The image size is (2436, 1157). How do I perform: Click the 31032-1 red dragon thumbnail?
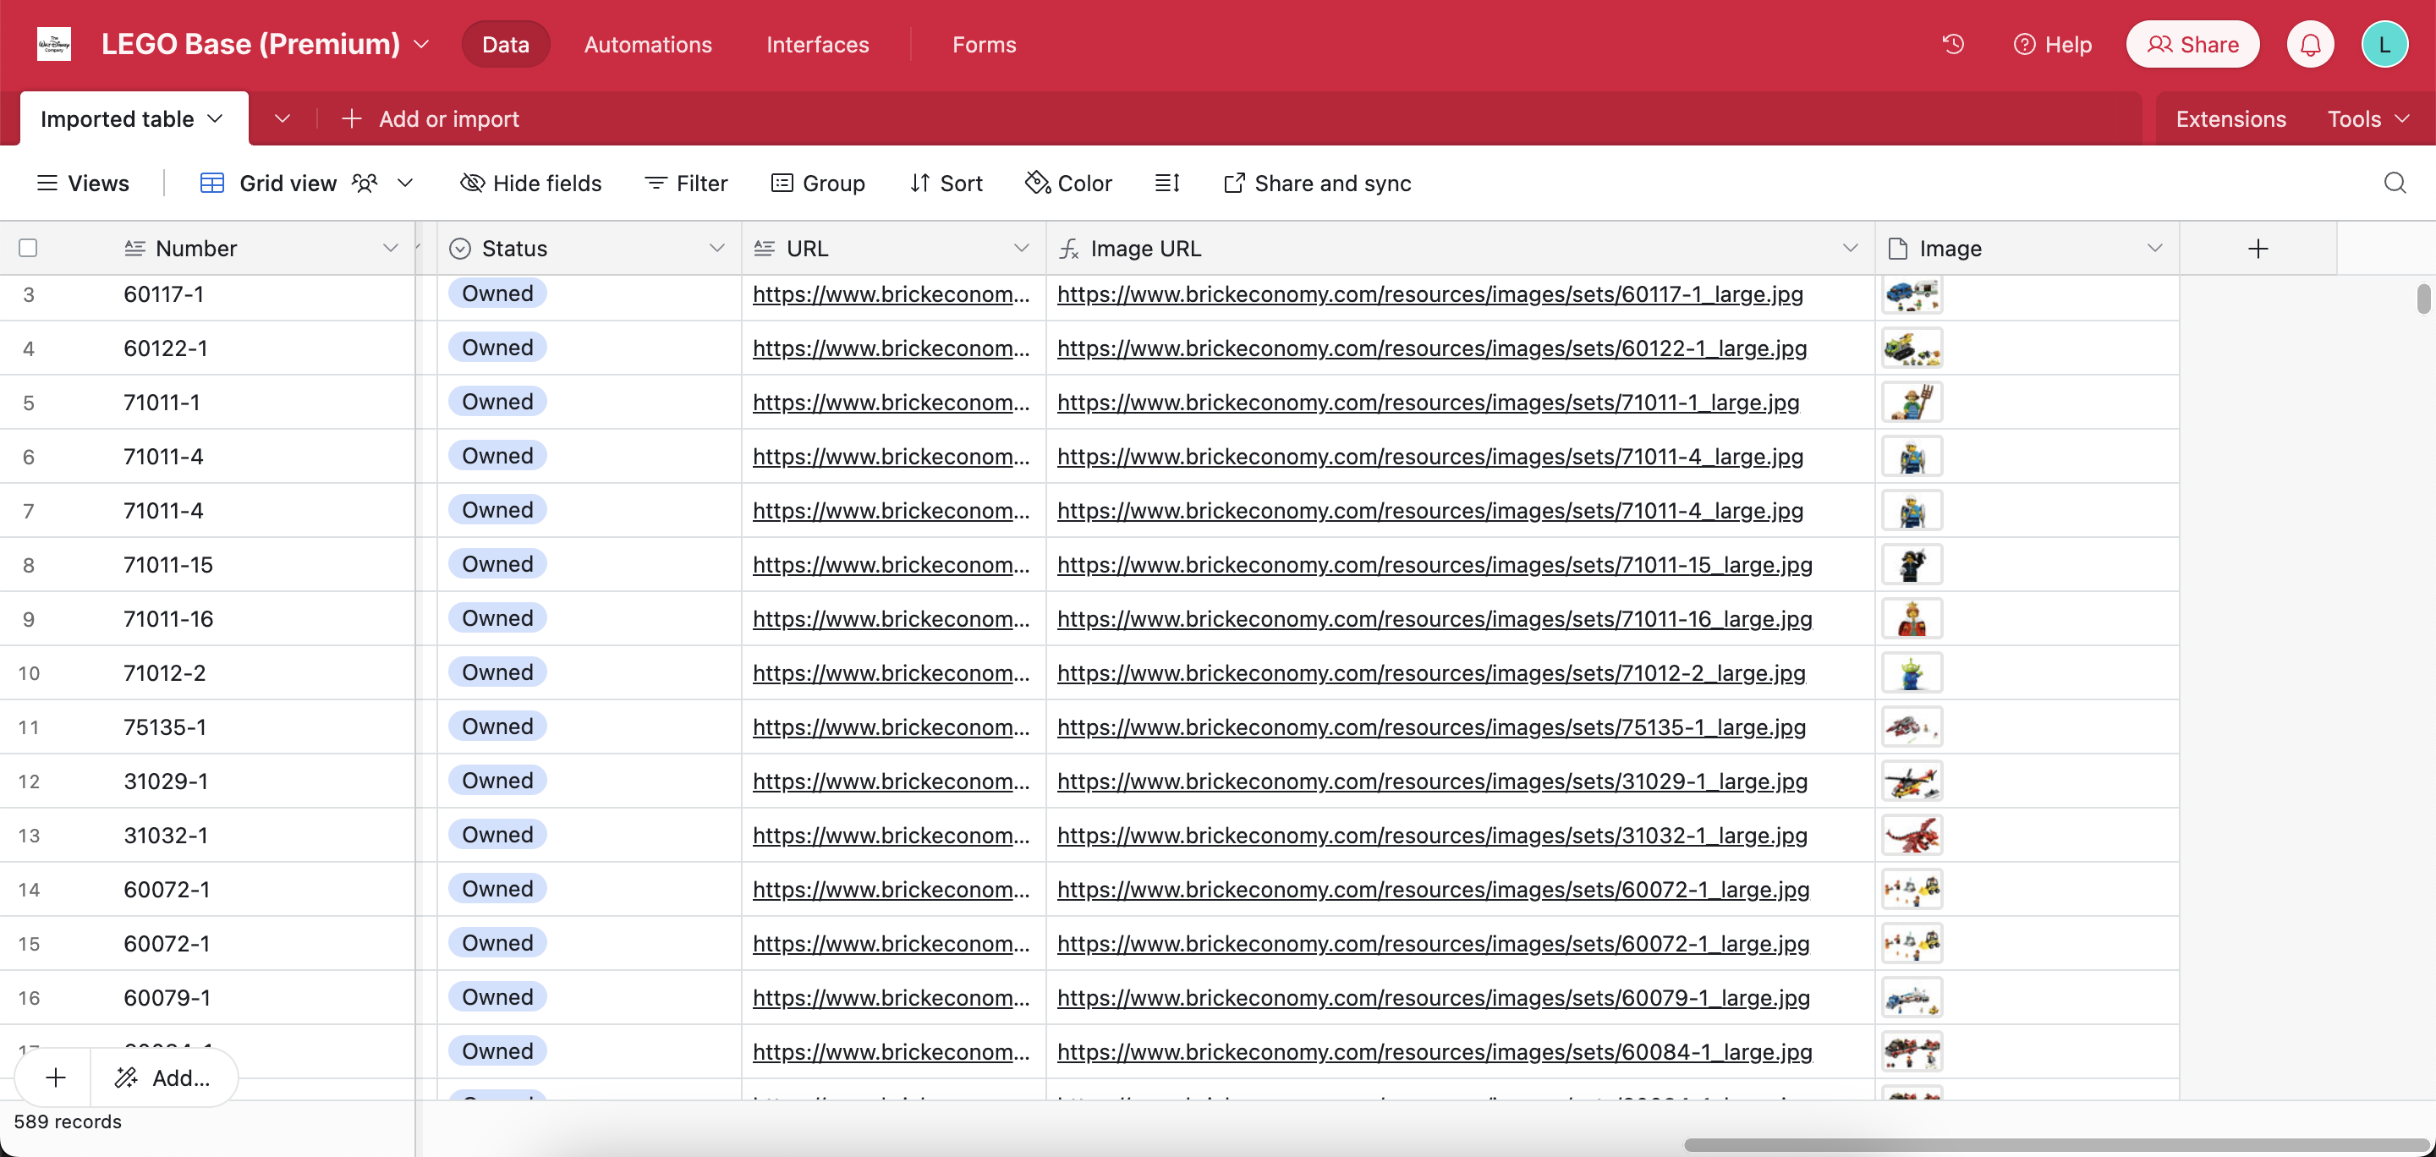[1912, 836]
